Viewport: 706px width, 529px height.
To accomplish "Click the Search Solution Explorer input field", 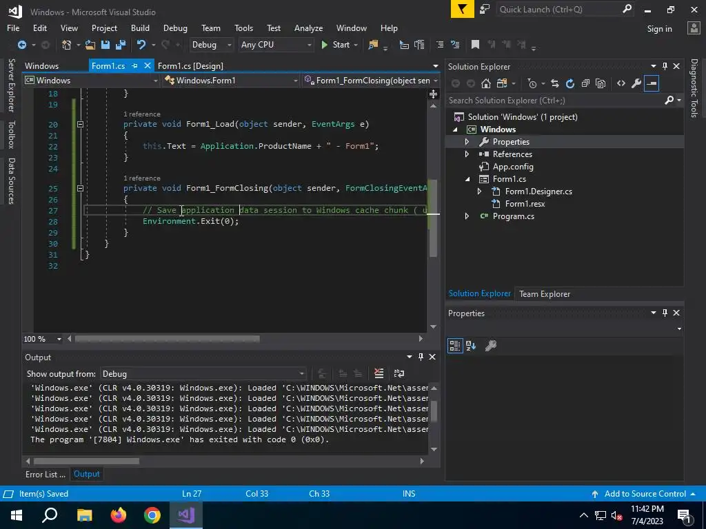I will pyautogui.click(x=556, y=101).
